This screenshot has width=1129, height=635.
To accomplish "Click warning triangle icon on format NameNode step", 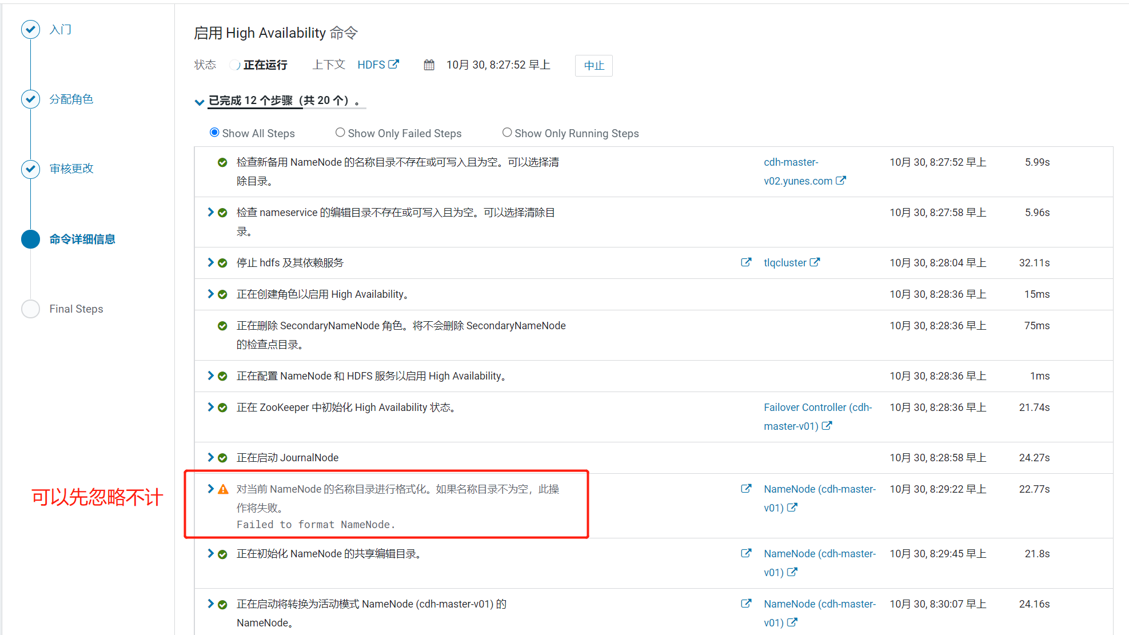I will [223, 489].
